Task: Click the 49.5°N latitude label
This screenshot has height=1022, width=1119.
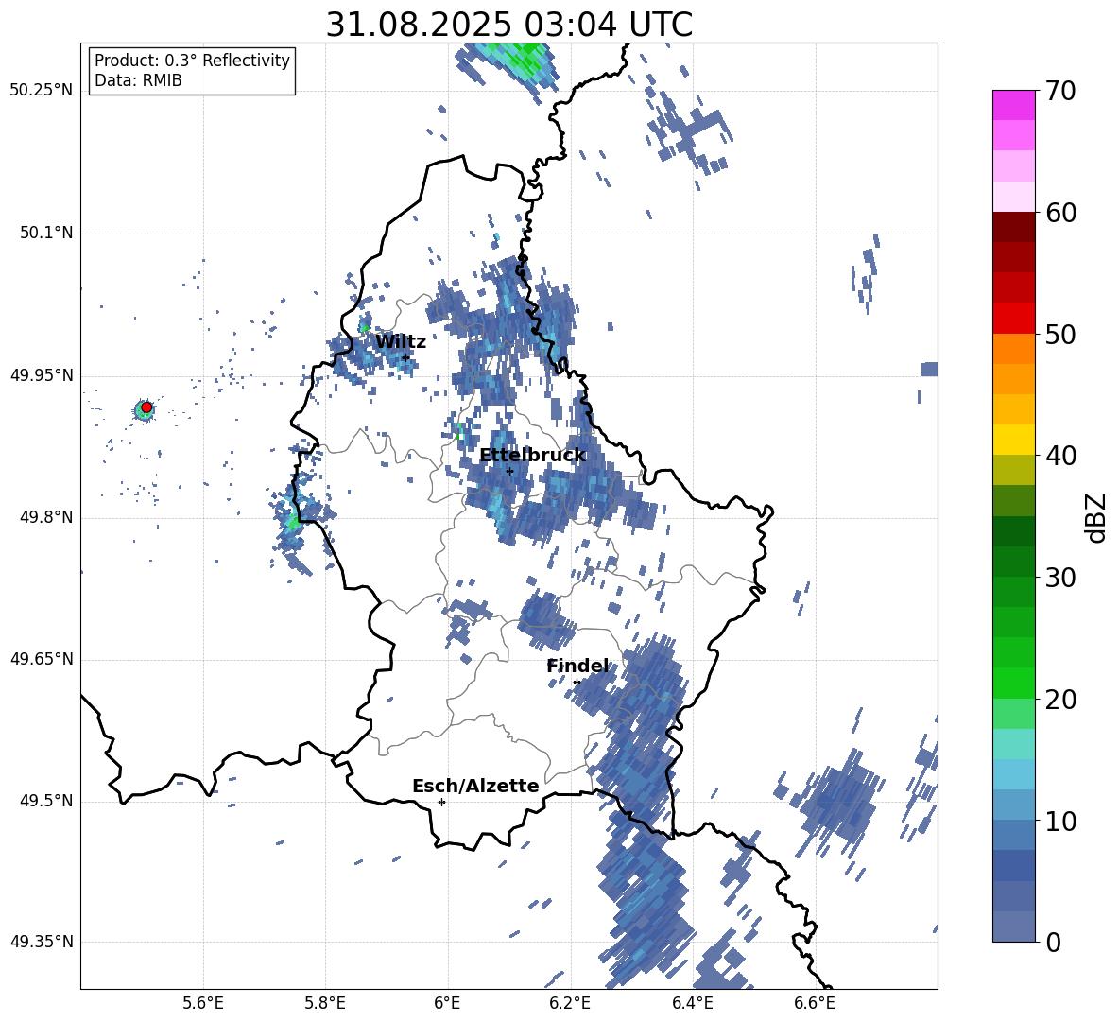Action: (x=46, y=802)
